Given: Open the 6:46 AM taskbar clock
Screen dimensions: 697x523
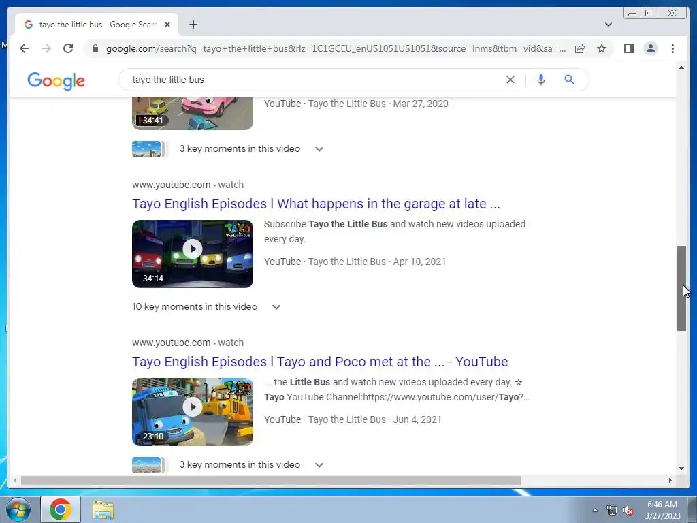Looking at the screenshot, I should pyautogui.click(x=662, y=510).
